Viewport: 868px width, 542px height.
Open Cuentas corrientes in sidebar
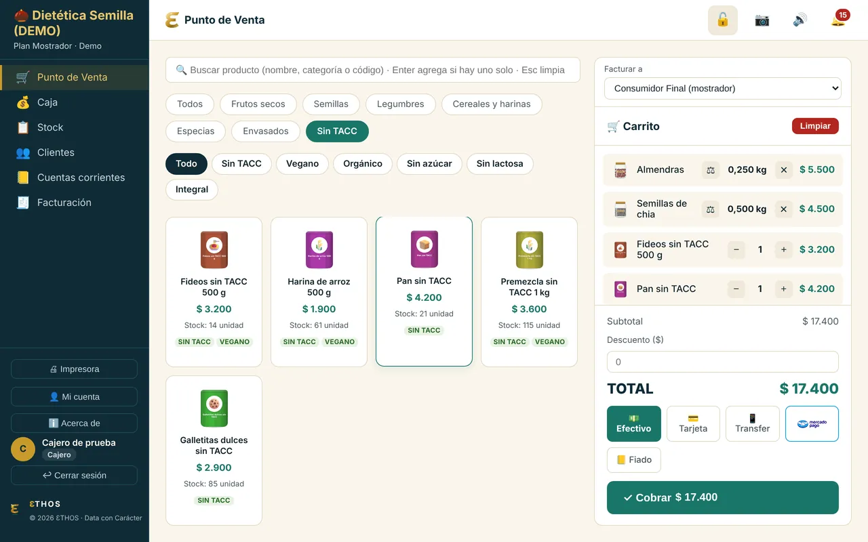click(x=75, y=178)
